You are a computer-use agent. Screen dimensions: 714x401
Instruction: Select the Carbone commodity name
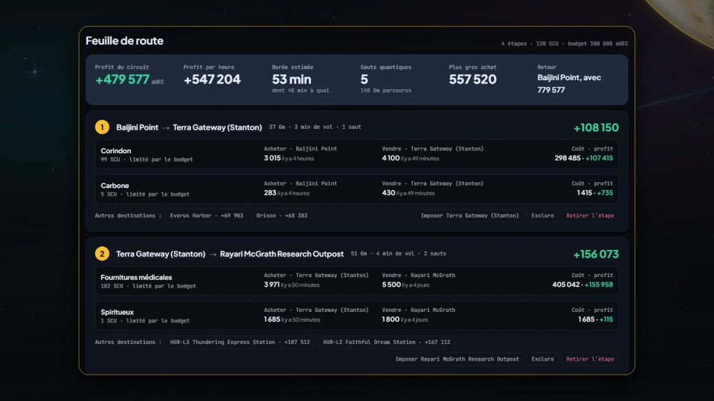coord(115,185)
